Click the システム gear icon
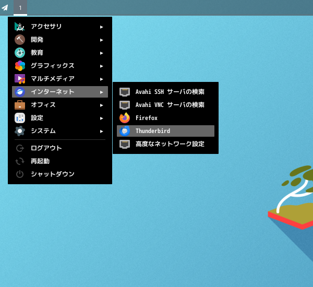The height and width of the screenshot is (287, 313). pyautogui.click(x=20, y=131)
